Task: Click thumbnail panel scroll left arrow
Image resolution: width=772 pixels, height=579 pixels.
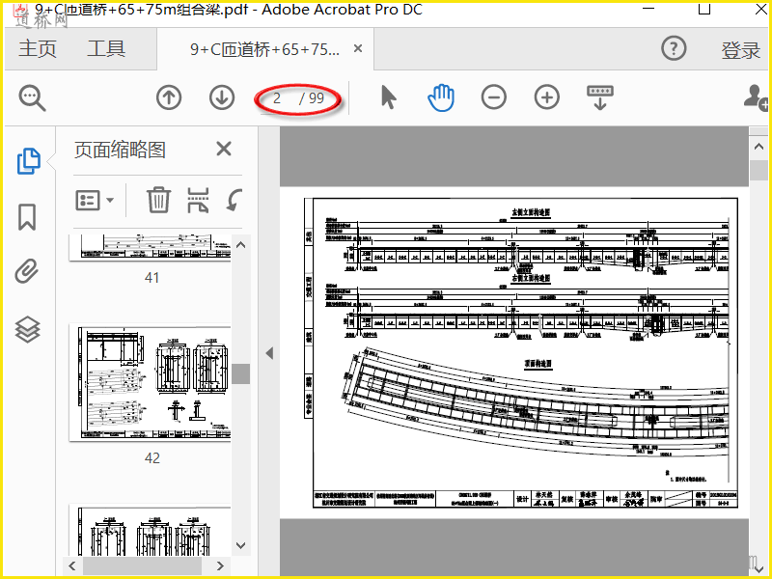Action: (72, 565)
